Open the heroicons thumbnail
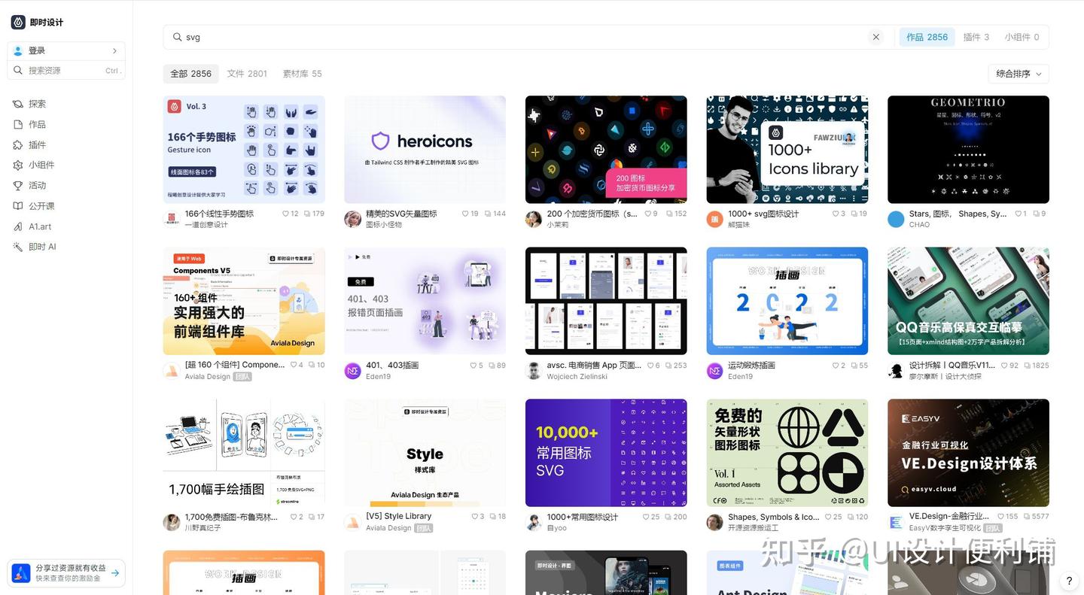The width and height of the screenshot is (1084, 595). click(425, 149)
